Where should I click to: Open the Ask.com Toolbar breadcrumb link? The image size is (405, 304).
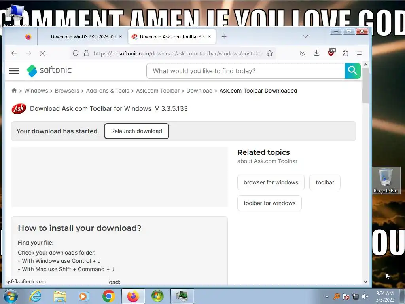click(157, 91)
